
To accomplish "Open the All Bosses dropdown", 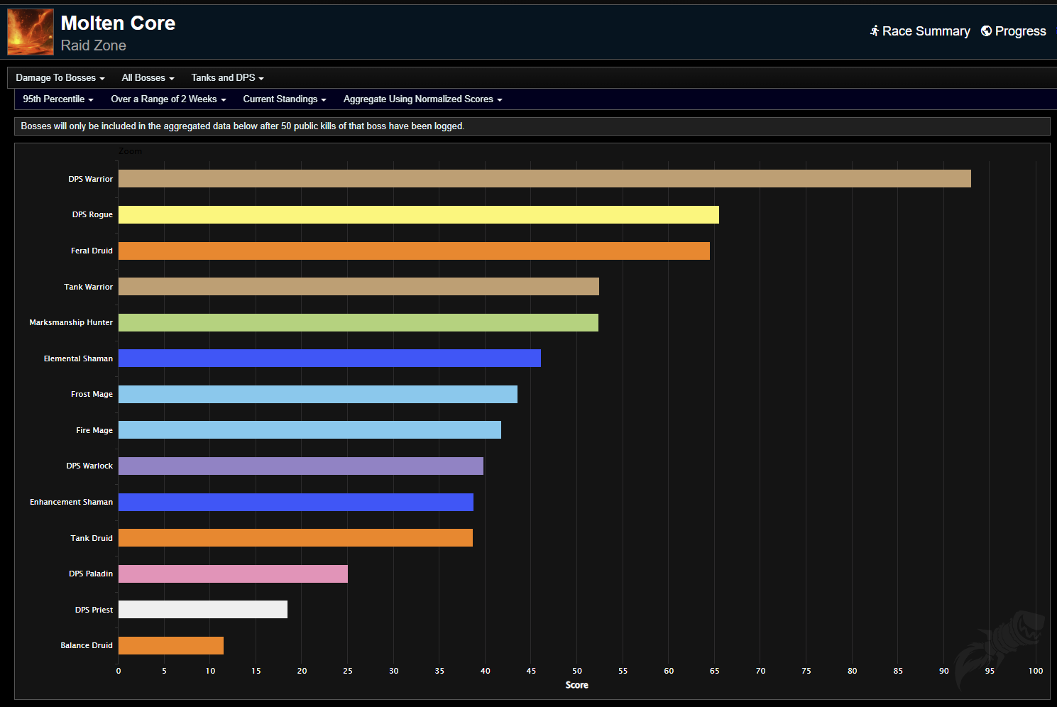I will (148, 78).
